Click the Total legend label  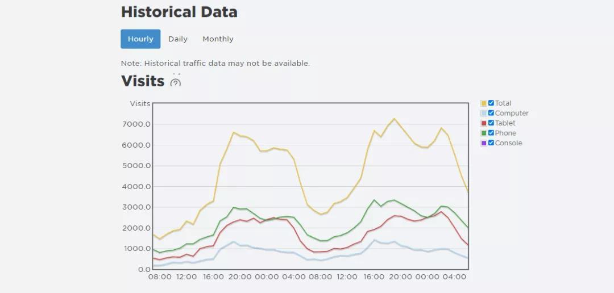(503, 103)
